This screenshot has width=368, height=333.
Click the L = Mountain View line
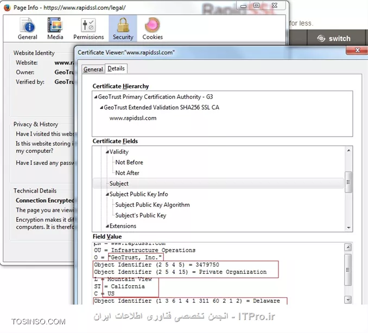point(123,279)
